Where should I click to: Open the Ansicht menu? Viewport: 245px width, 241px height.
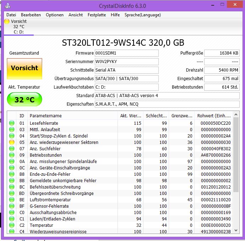click(x=76, y=15)
